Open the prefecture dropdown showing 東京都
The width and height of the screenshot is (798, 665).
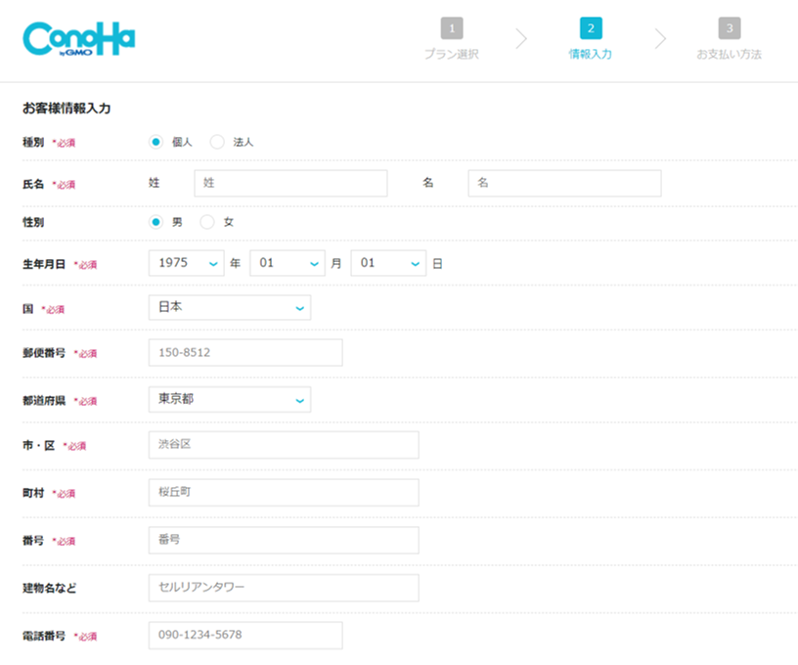(230, 399)
